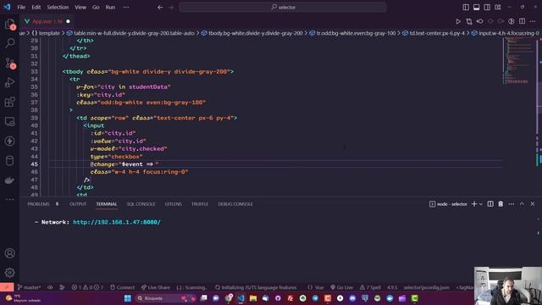Switch to the PROBLEMS panel tab
The image size is (542, 305).
[x=38, y=204]
